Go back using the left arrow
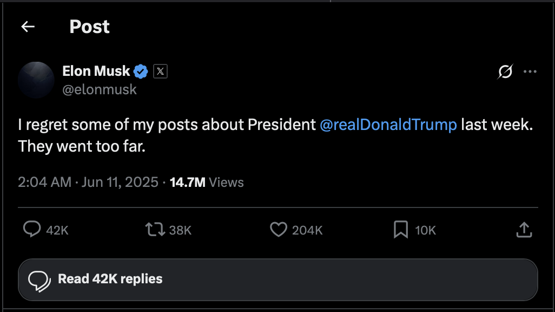The image size is (555, 312). pos(28,27)
